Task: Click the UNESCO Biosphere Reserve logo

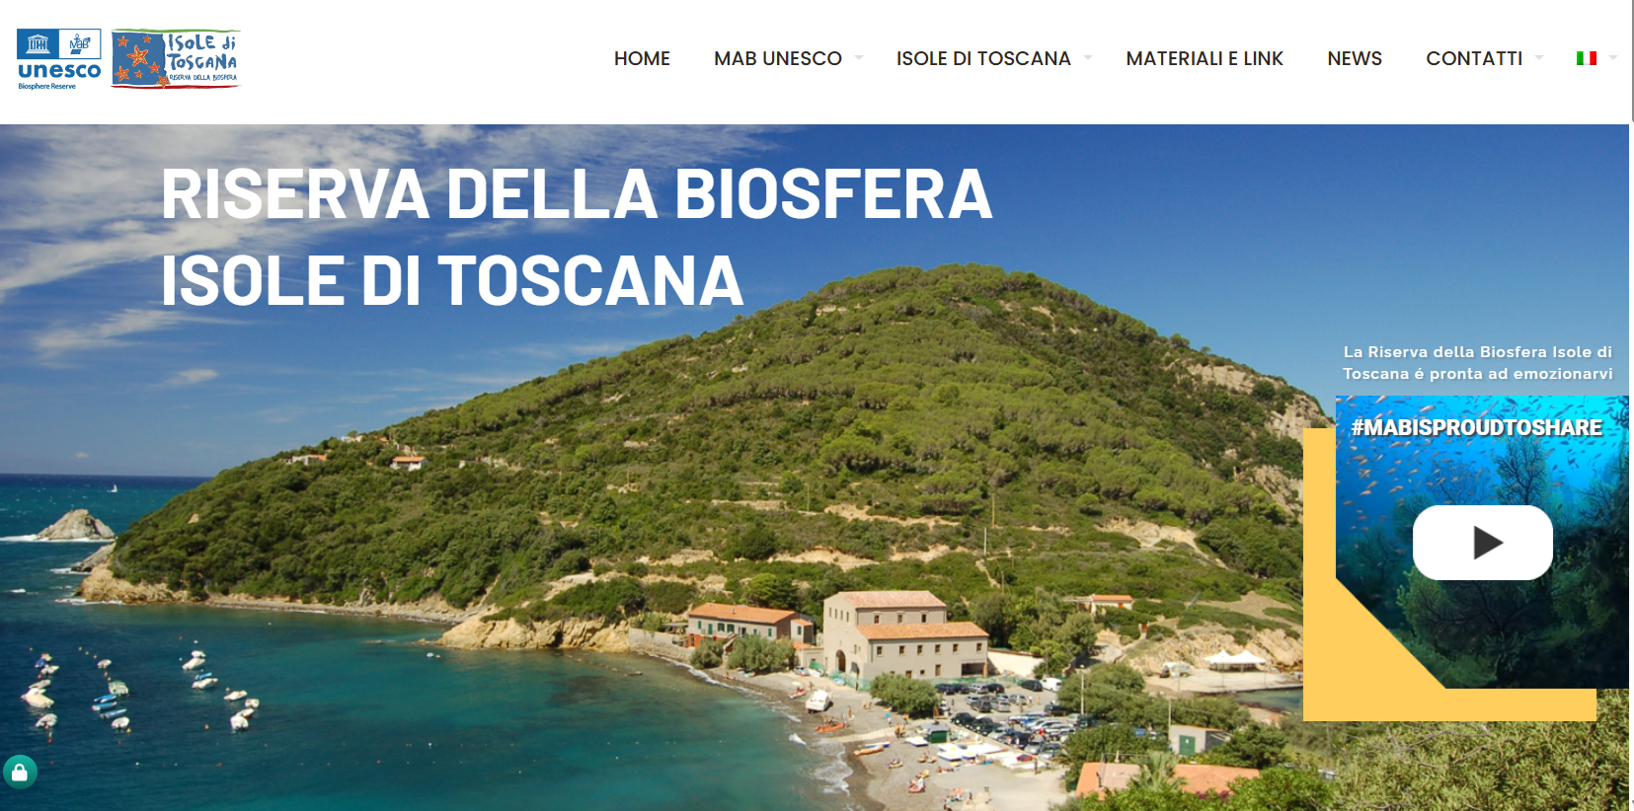Action: [x=59, y=59]
